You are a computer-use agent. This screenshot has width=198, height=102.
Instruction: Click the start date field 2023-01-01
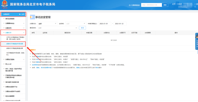pyautogui.click(x=105, y=24)
